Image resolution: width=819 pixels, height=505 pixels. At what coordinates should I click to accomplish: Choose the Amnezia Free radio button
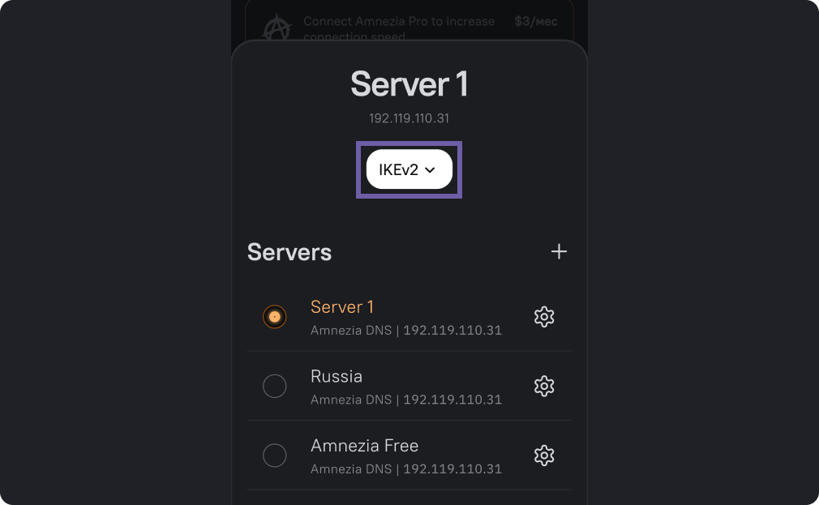point(275,456)
